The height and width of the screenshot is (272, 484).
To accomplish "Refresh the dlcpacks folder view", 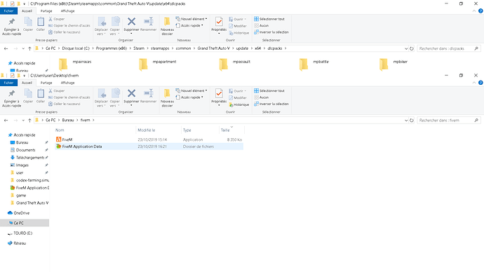I will point(412,48).
